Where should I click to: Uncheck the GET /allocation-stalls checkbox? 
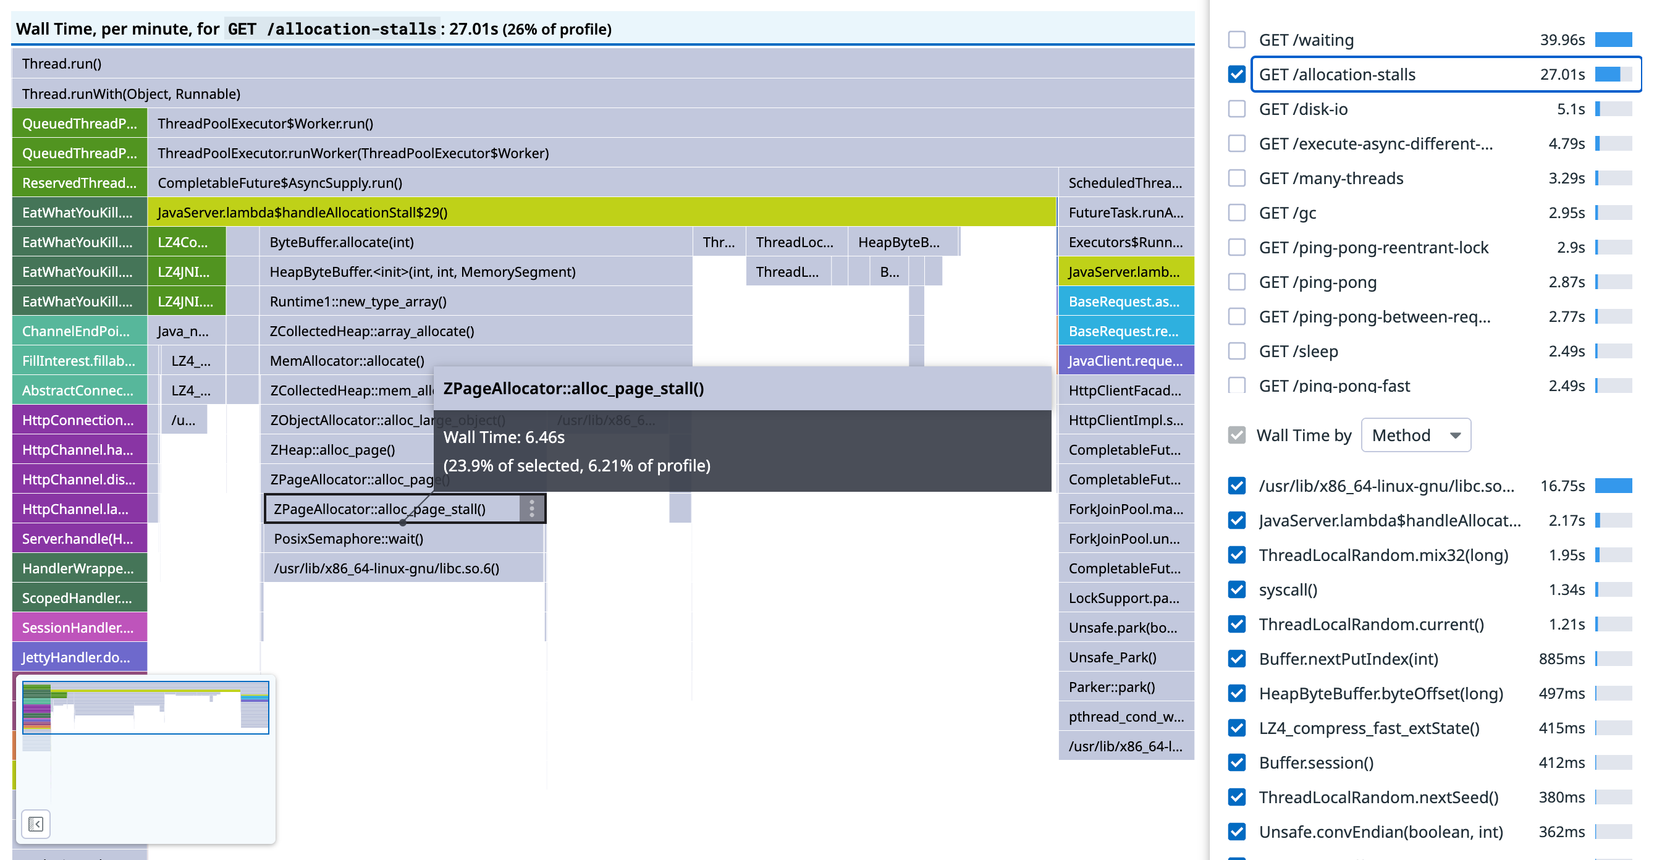pos(1236,74)
